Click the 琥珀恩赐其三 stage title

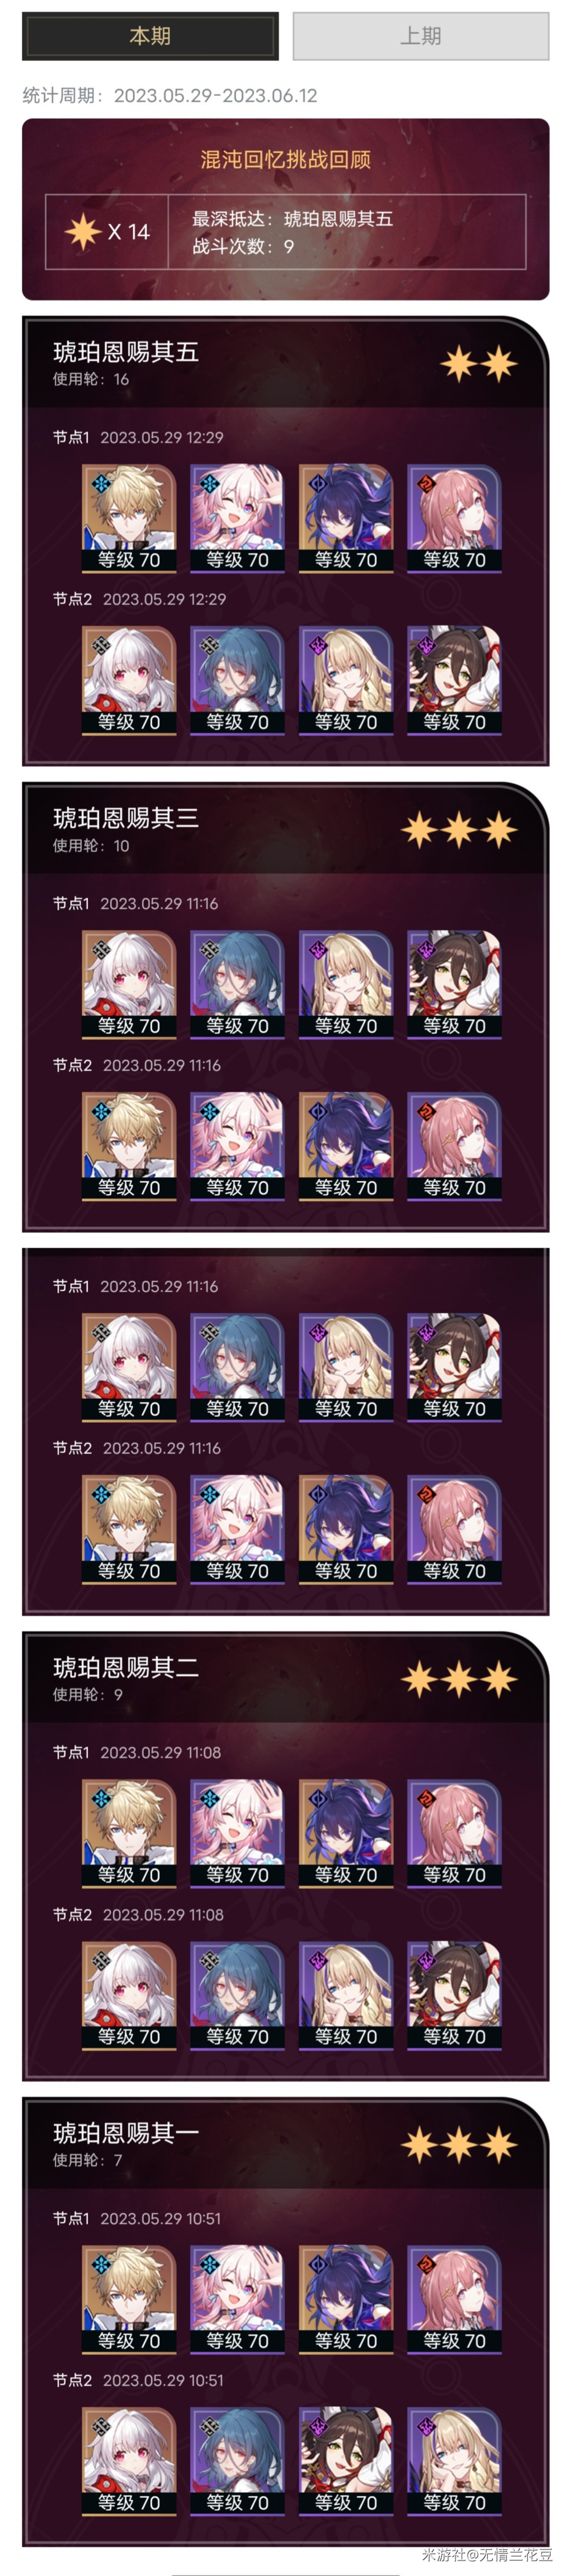point(126,818)
